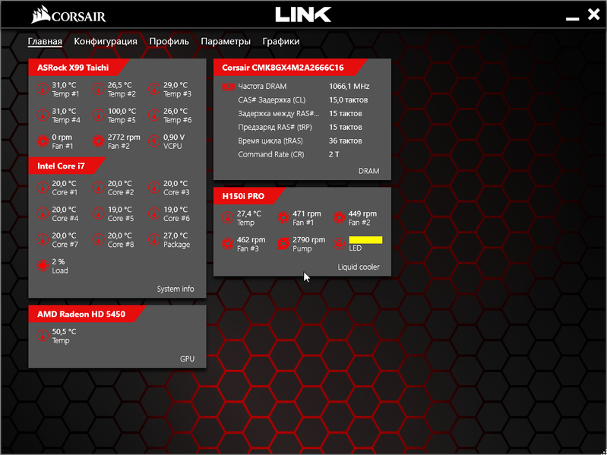Click the Pump speed icon in H150i PRO

283,243
